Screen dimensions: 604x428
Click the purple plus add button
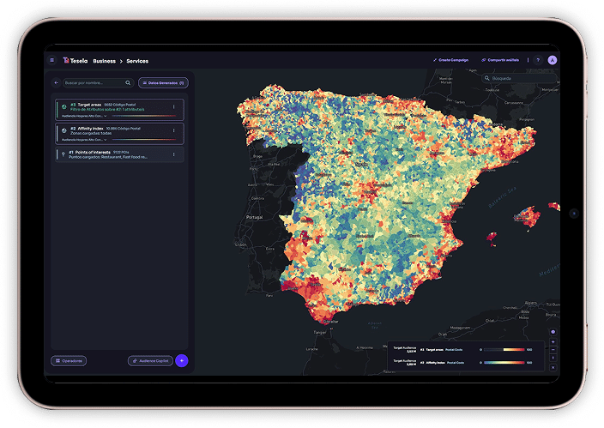tap(181, 360)
